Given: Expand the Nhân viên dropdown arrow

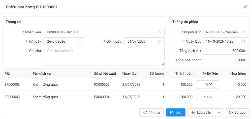Looking at the screenshot, I should click(160, 32).
